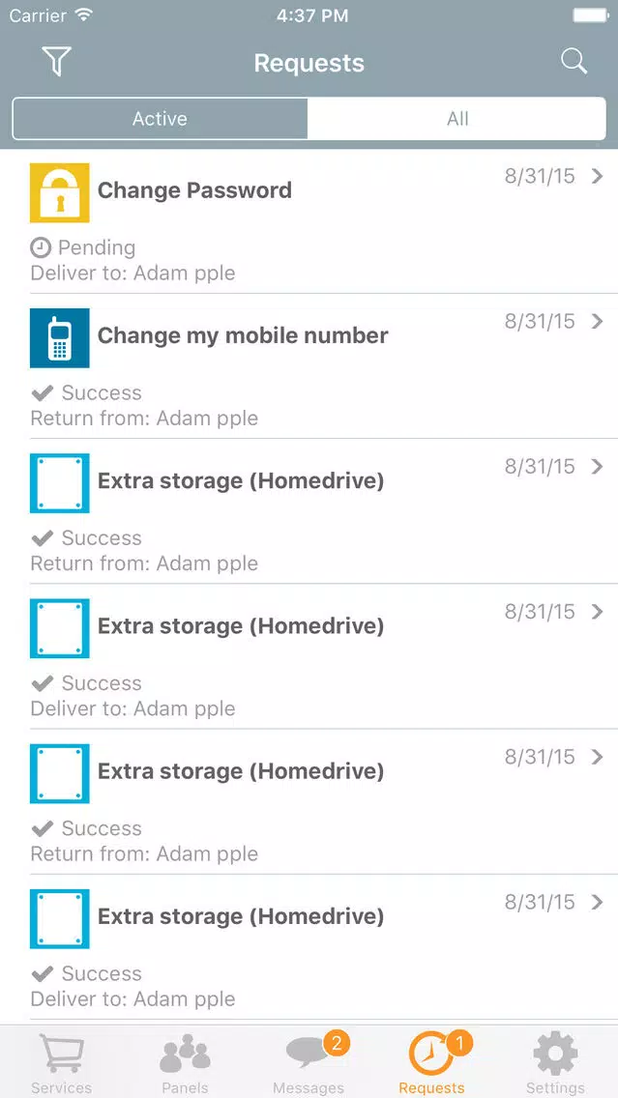Open the Services shopping cart tab
Viewport: 618px width, 1098px height.
click(x=62, y=1062)
